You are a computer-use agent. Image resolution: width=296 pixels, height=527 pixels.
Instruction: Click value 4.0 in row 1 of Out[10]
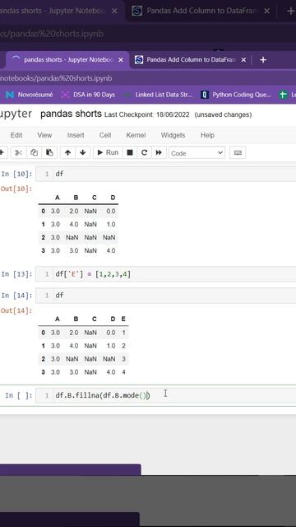coord(74,224)
